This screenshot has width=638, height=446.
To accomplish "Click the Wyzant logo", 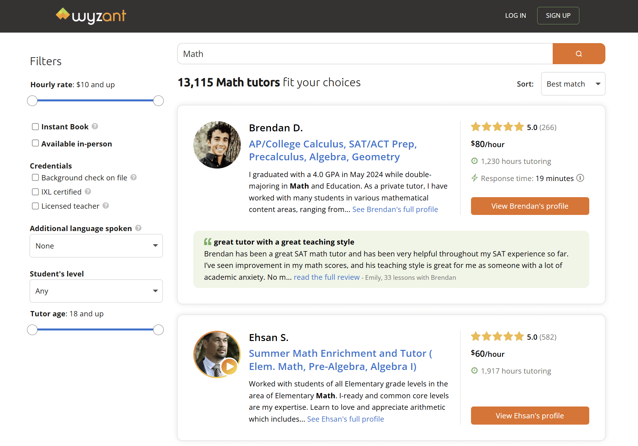I will 91,15.
